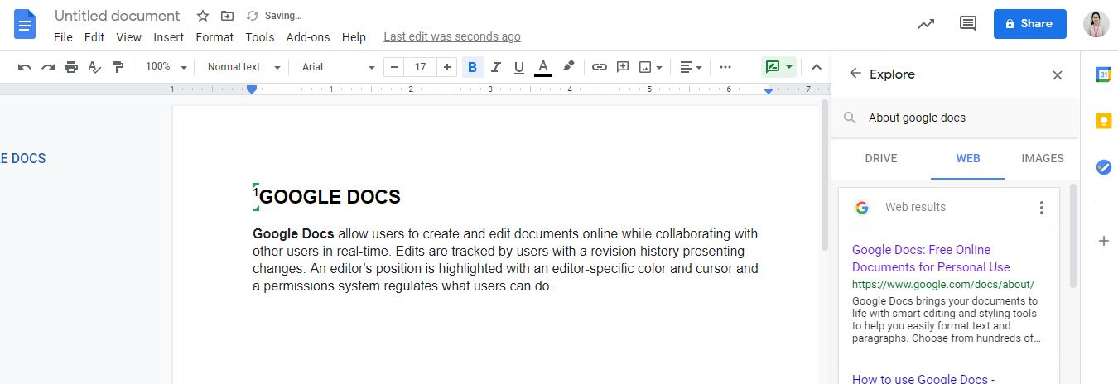Click the https://www.google.com/docs/about/ URL

tap(943, 284)
